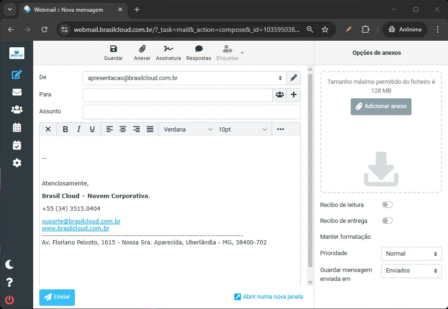Viewport: 448px width, 309px height.
Task: Open Guardar mensagem enviada em dropdown
Action: [412, 271]
